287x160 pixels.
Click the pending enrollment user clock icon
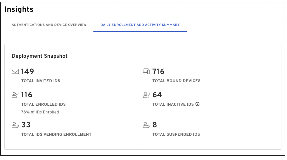coord(15,125)
